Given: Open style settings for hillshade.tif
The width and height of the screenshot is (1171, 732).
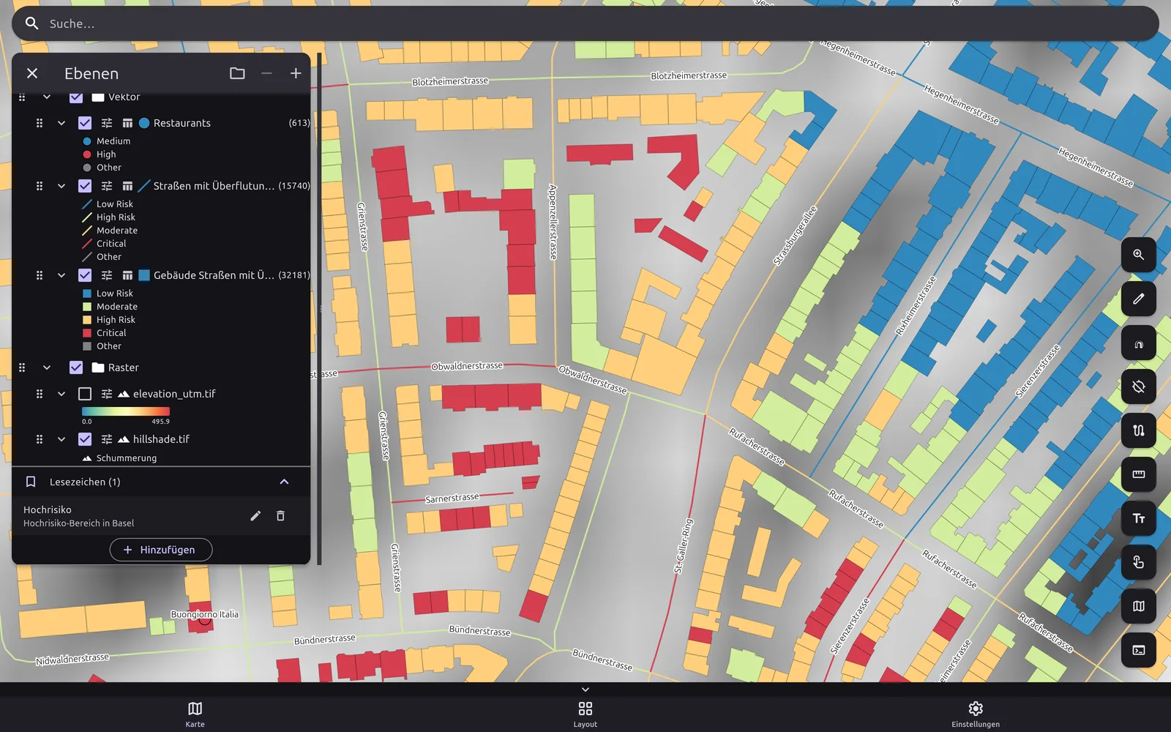Looking at the screenshot, I should (x=107, y=439).
